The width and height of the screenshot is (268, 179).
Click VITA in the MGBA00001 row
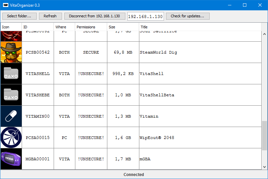point(64,159)
